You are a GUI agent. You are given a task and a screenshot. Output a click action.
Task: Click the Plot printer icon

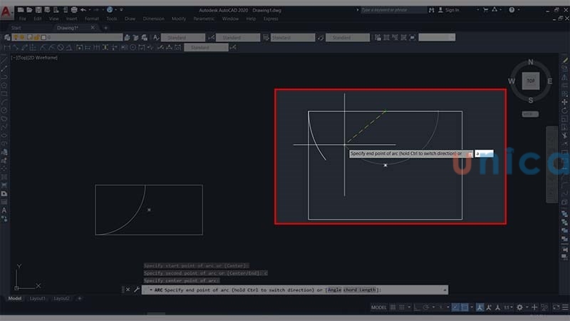click(x=73, y=10)
